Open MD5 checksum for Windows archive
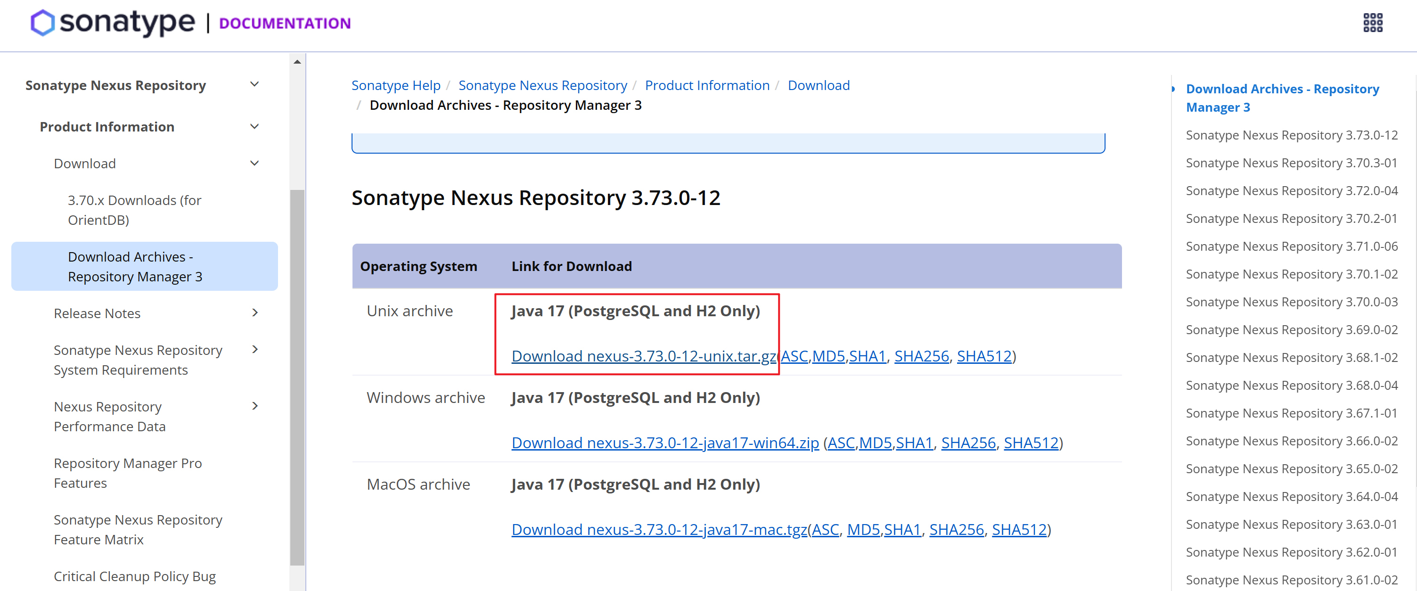This screenshot has height=591, width=1417. [x=876, y=443]
